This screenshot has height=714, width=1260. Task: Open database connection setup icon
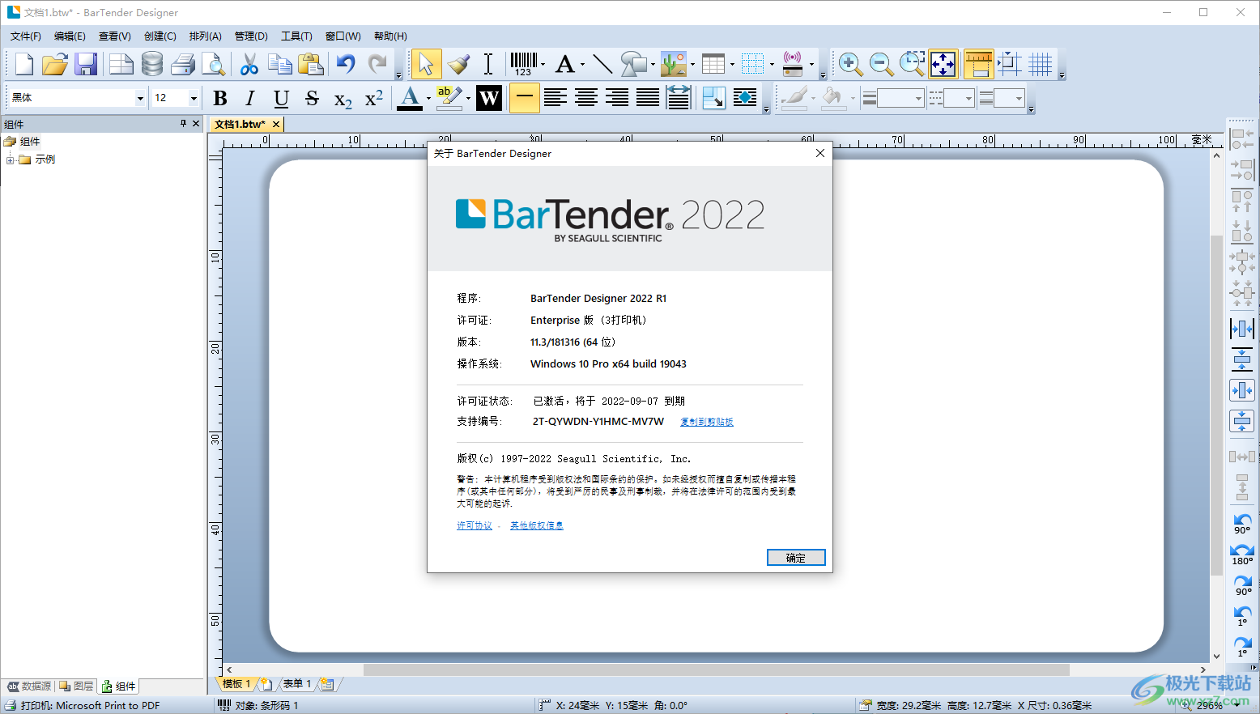pos(152,64)
